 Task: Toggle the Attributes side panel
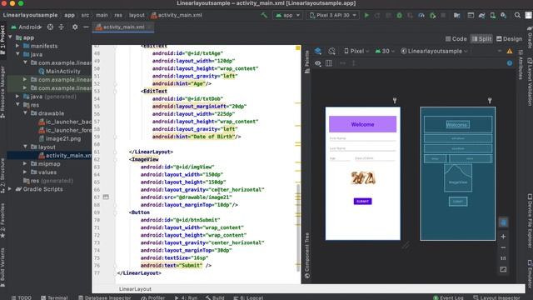(x=521, y=65)
